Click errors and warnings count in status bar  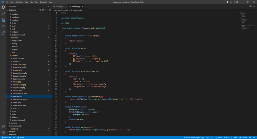[21, 137]
